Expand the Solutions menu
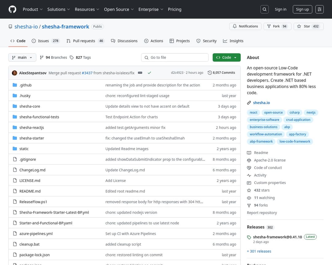The image size is (332, 265). tap(58, 9)
